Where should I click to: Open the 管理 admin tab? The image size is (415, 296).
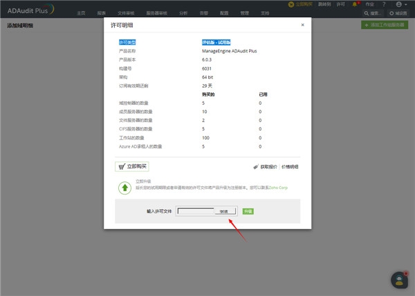click(x=245, y=13)
